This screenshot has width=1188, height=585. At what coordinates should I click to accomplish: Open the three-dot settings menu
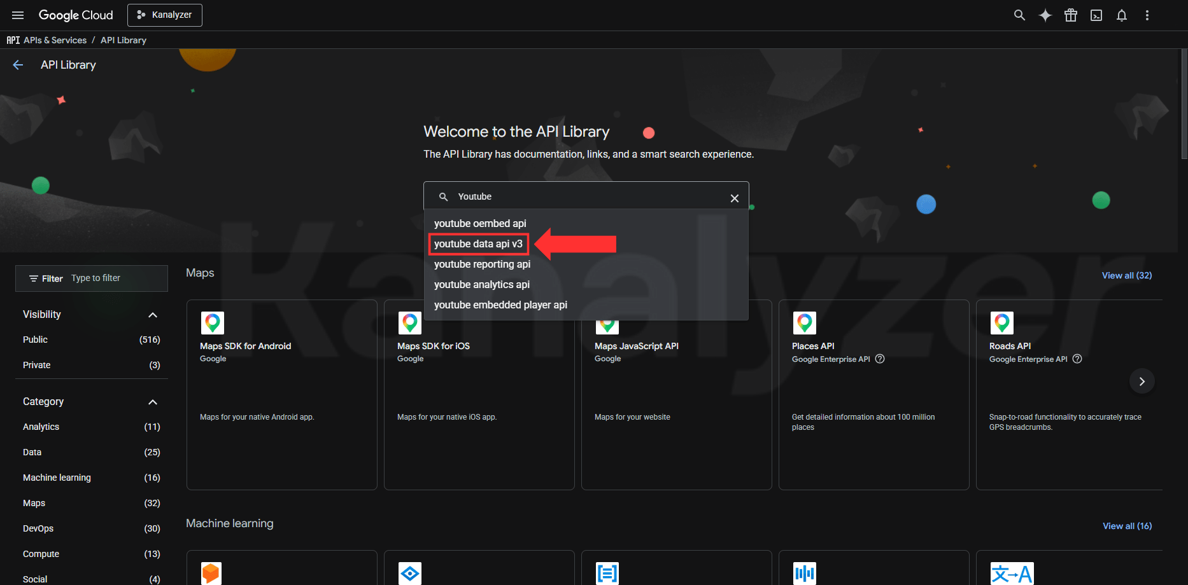(x=1147, y=15)
